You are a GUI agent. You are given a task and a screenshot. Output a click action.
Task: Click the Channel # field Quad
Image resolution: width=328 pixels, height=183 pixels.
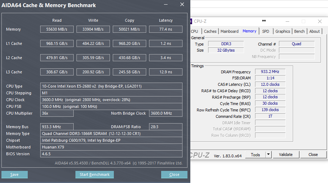coord(297,44)
